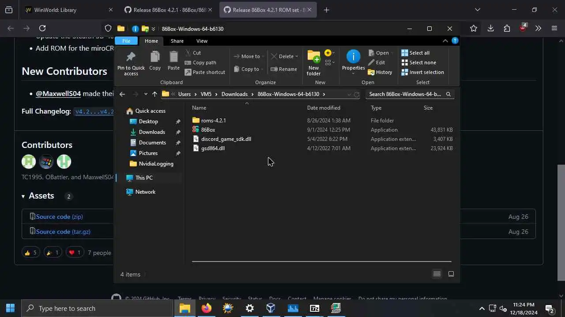The width and height of the screenshot is (565, 317).
Task: Open the NvidiaLogging folder in the sidebar
Action: [x=156, y=164]
